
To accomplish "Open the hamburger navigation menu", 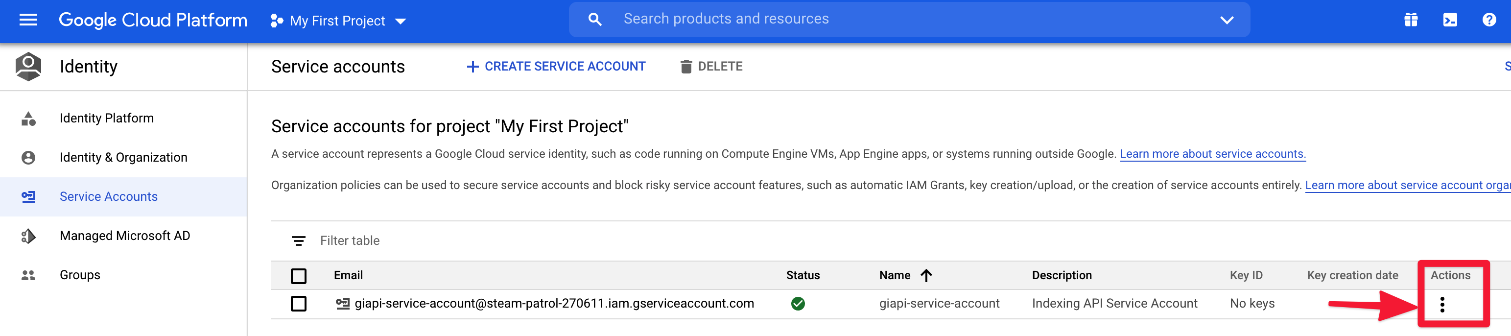I will point(28,21).
